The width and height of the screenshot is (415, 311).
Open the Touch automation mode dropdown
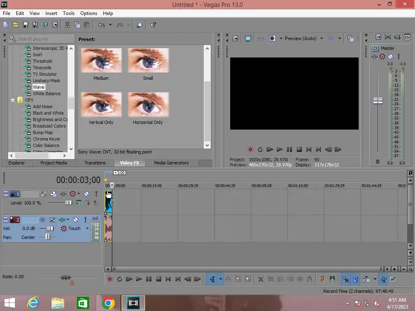87,228
